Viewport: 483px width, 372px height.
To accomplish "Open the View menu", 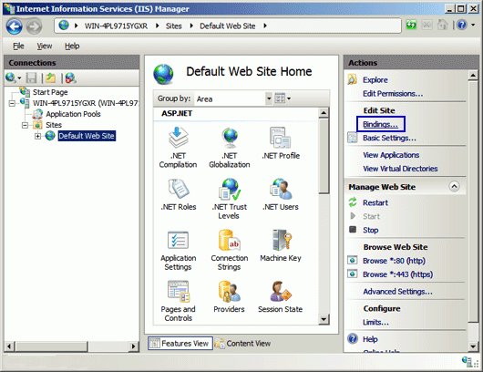I will pyautogui.click(x=45, y=46).
